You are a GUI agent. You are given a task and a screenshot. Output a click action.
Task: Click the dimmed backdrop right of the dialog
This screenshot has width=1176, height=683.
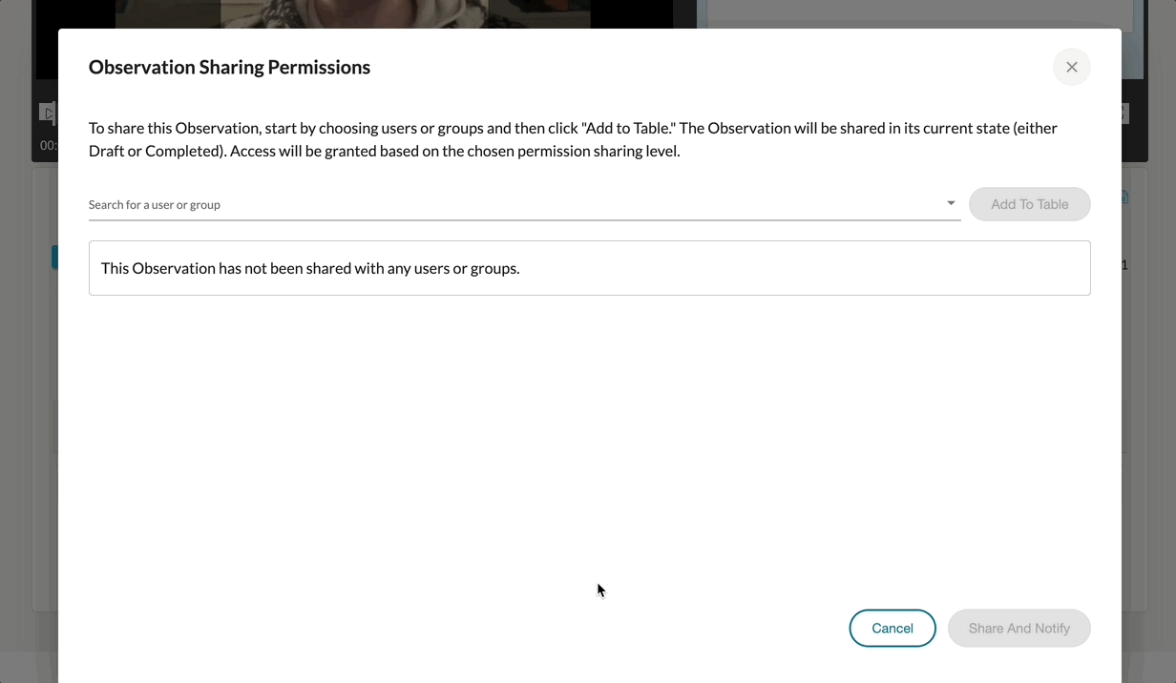[1148, 382]
